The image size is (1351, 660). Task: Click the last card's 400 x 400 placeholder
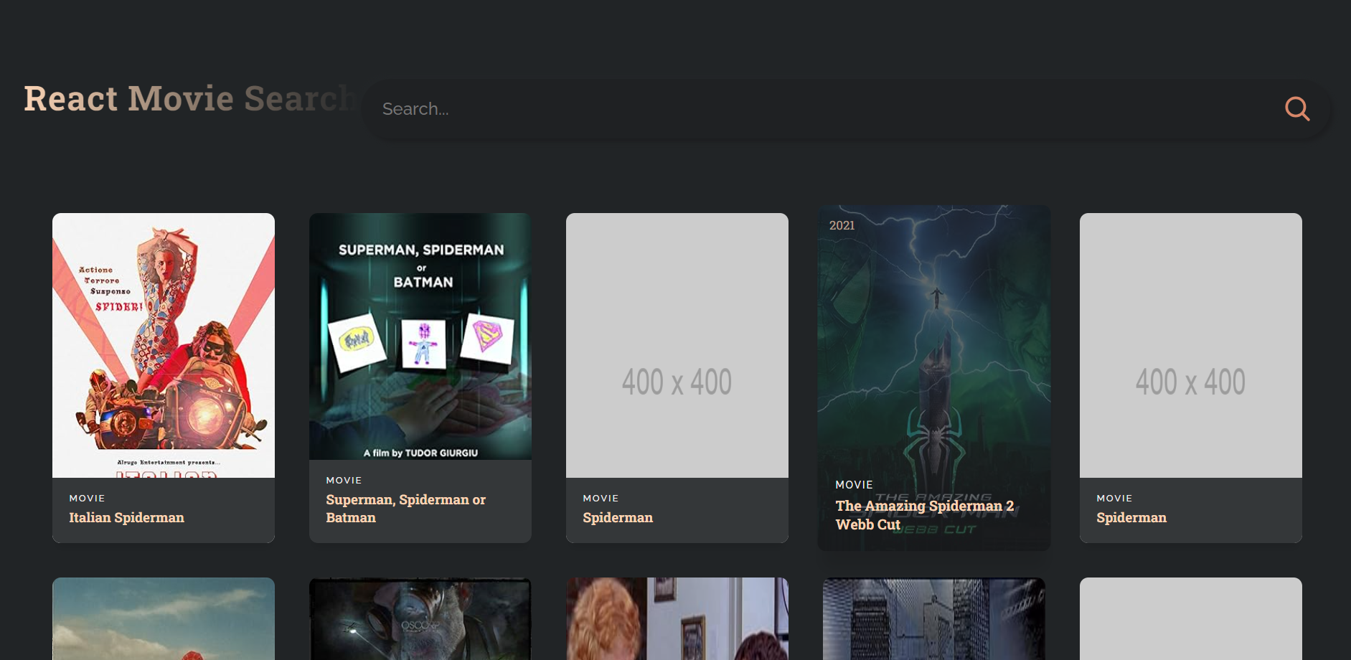pyautogui.click(x=1190, y=346)
